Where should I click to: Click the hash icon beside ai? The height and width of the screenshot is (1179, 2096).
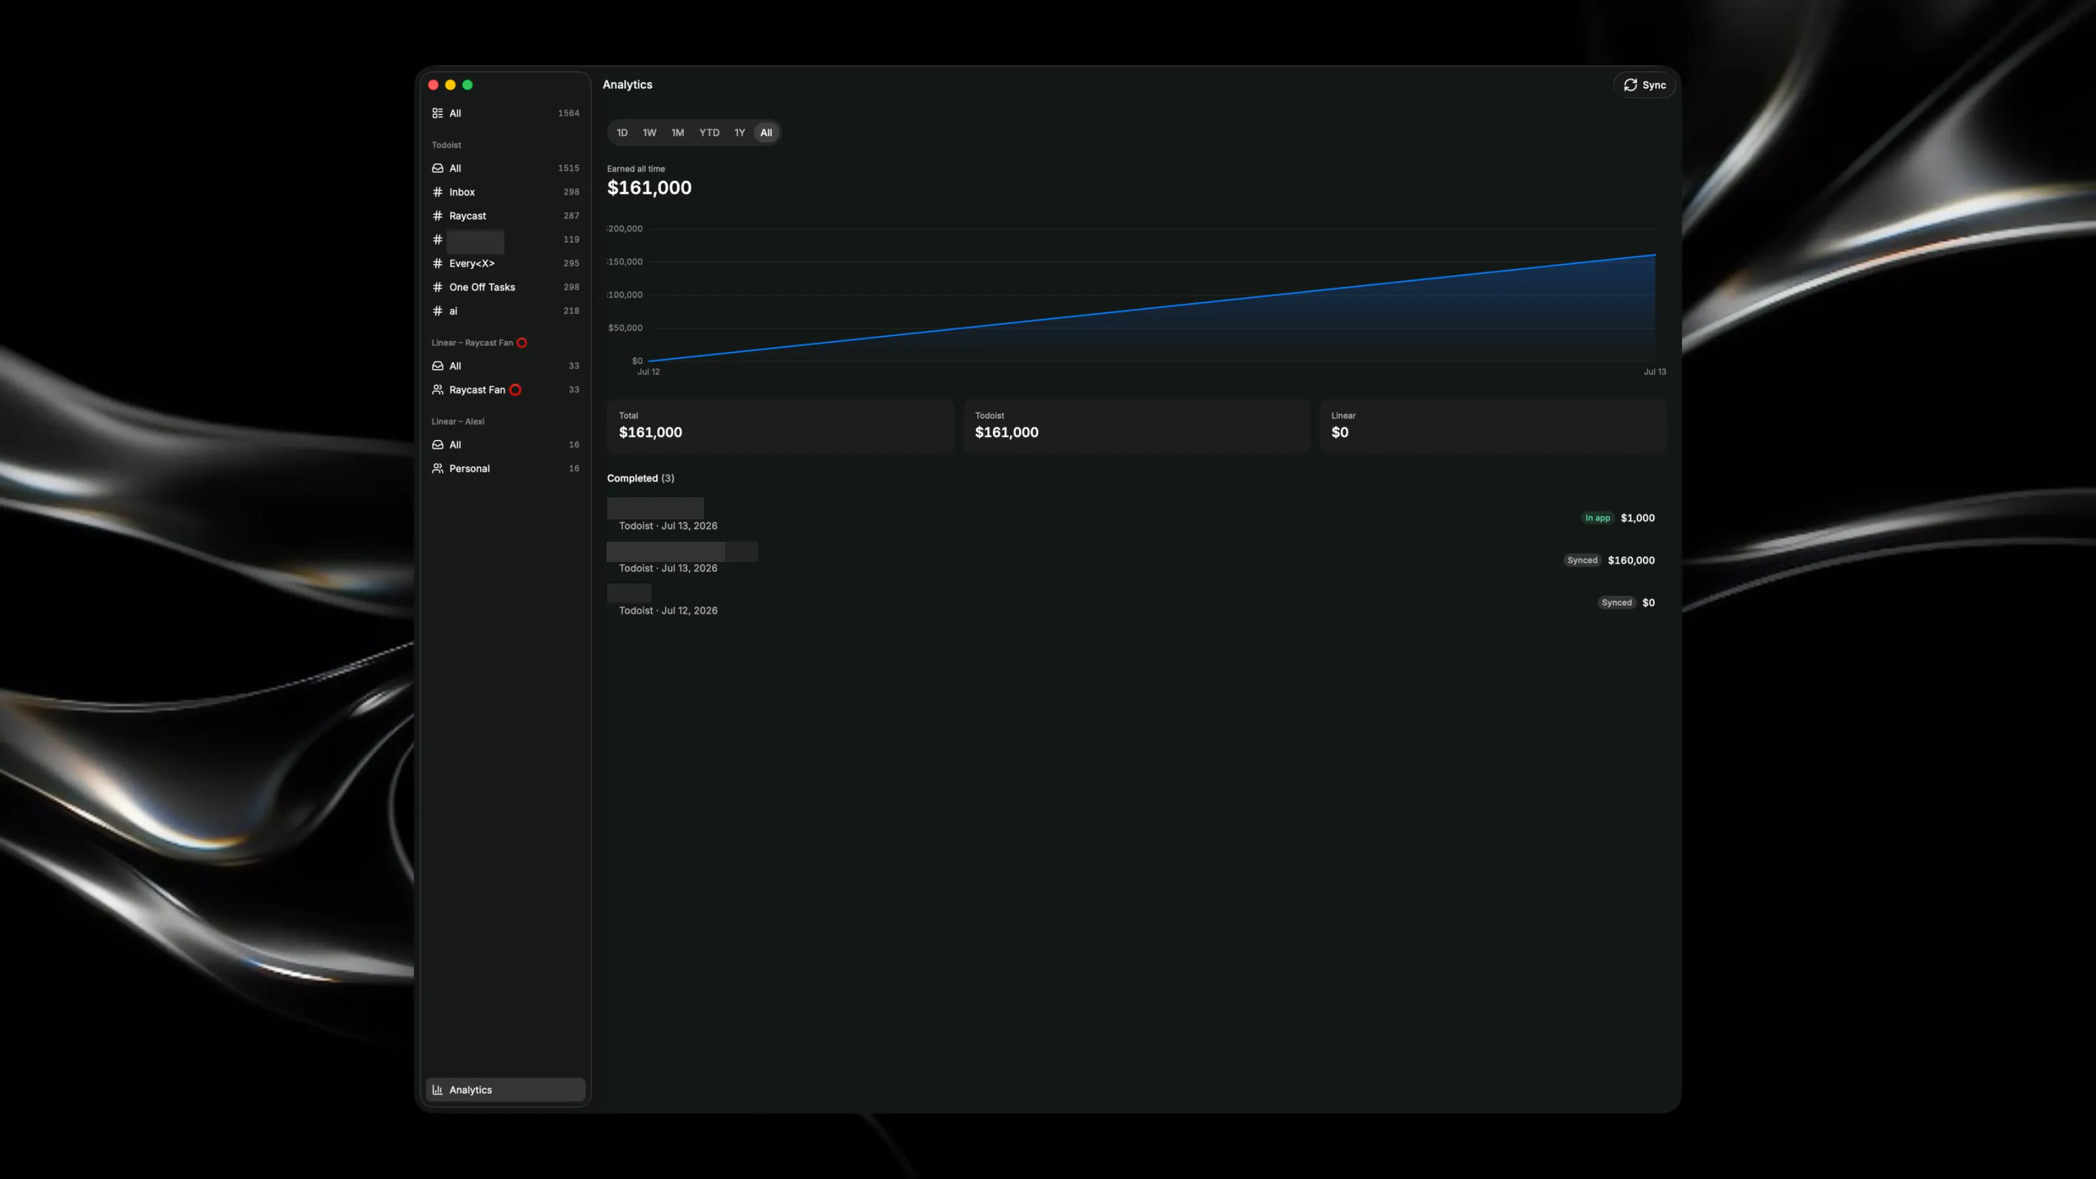[x=438, y=311]
